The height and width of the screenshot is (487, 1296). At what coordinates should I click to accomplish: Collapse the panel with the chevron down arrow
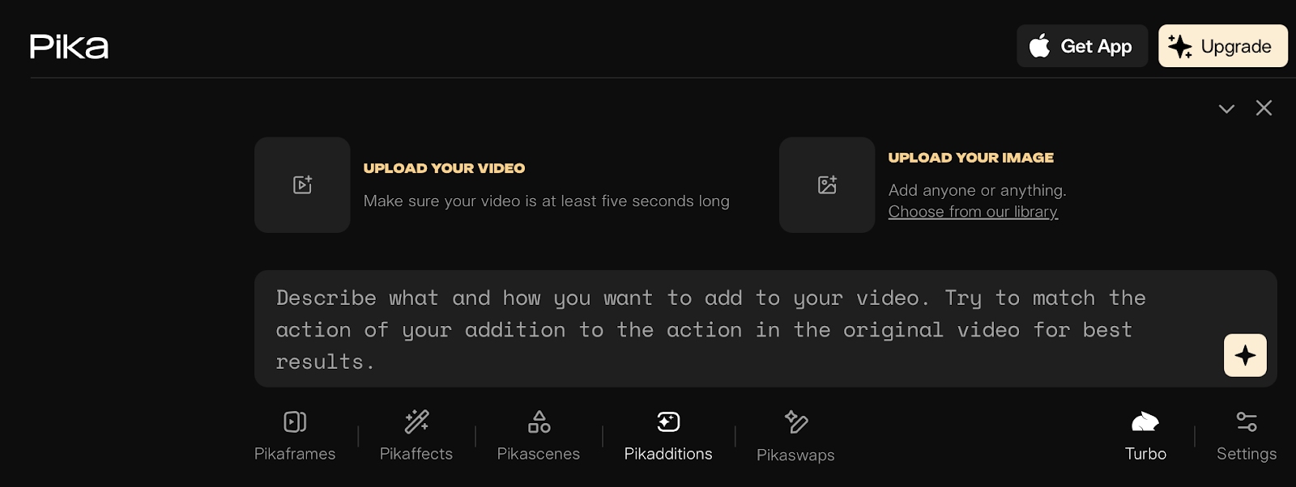point(1226,108)
